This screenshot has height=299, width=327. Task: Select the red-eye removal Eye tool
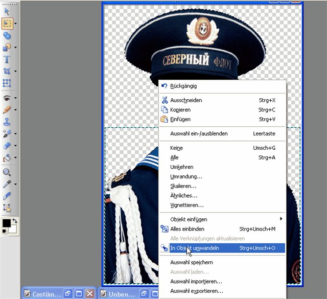point(7,98)
